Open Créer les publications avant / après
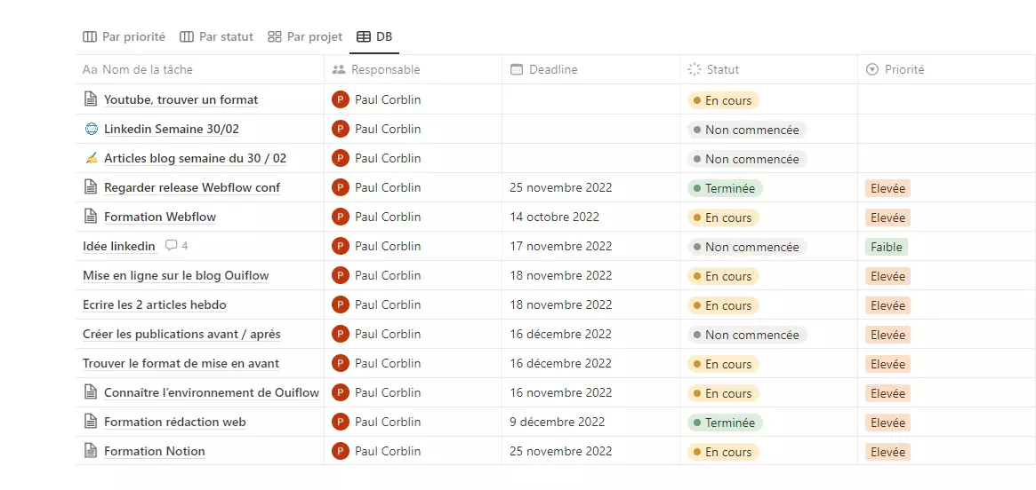1036x490 pixels. (x=181, y=335)
